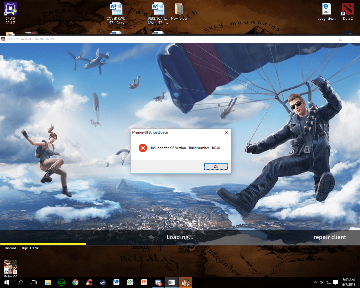360x288 pixels.
Task: Click the Loading... status text
Action: coord(180,237)
